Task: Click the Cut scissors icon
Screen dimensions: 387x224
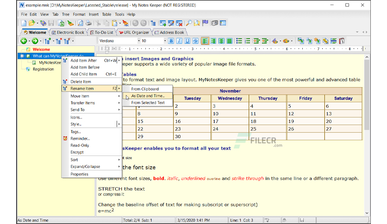Action: tap(98, 23)
